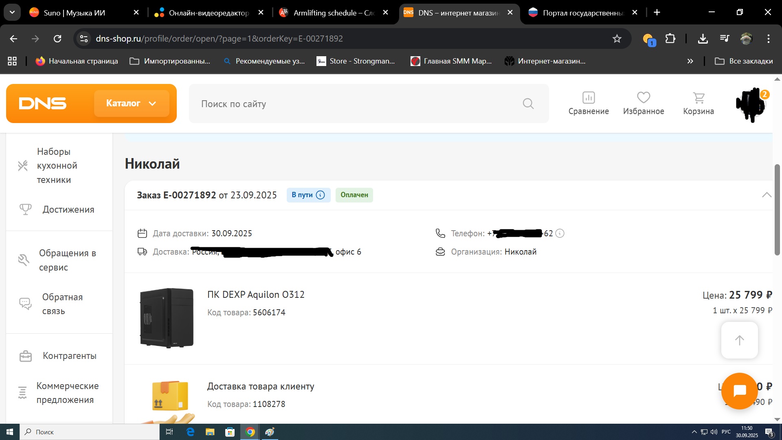Screen dimensions: 782x440
Task: Collapse order E-00271892 details
Action: click(x=767, y=195)
